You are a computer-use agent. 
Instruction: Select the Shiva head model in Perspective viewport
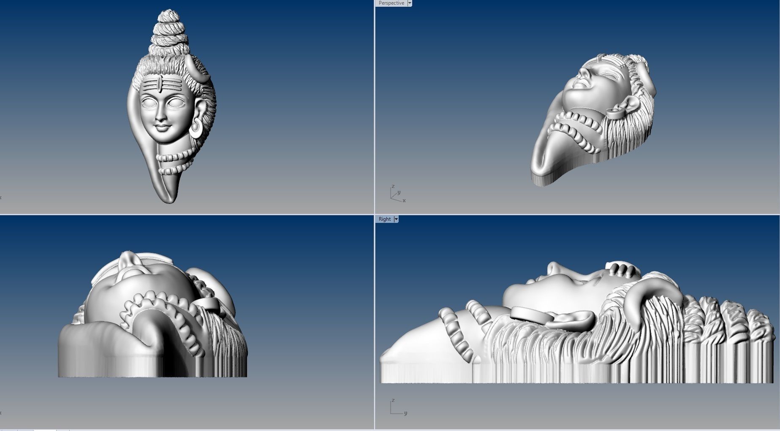pos(593,120)
